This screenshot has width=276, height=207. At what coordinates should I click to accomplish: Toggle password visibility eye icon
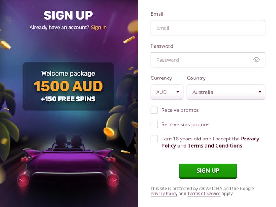pos(256,60)
